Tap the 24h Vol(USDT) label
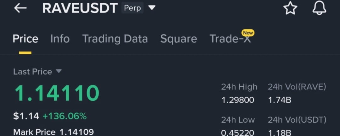 coord(297,120)
